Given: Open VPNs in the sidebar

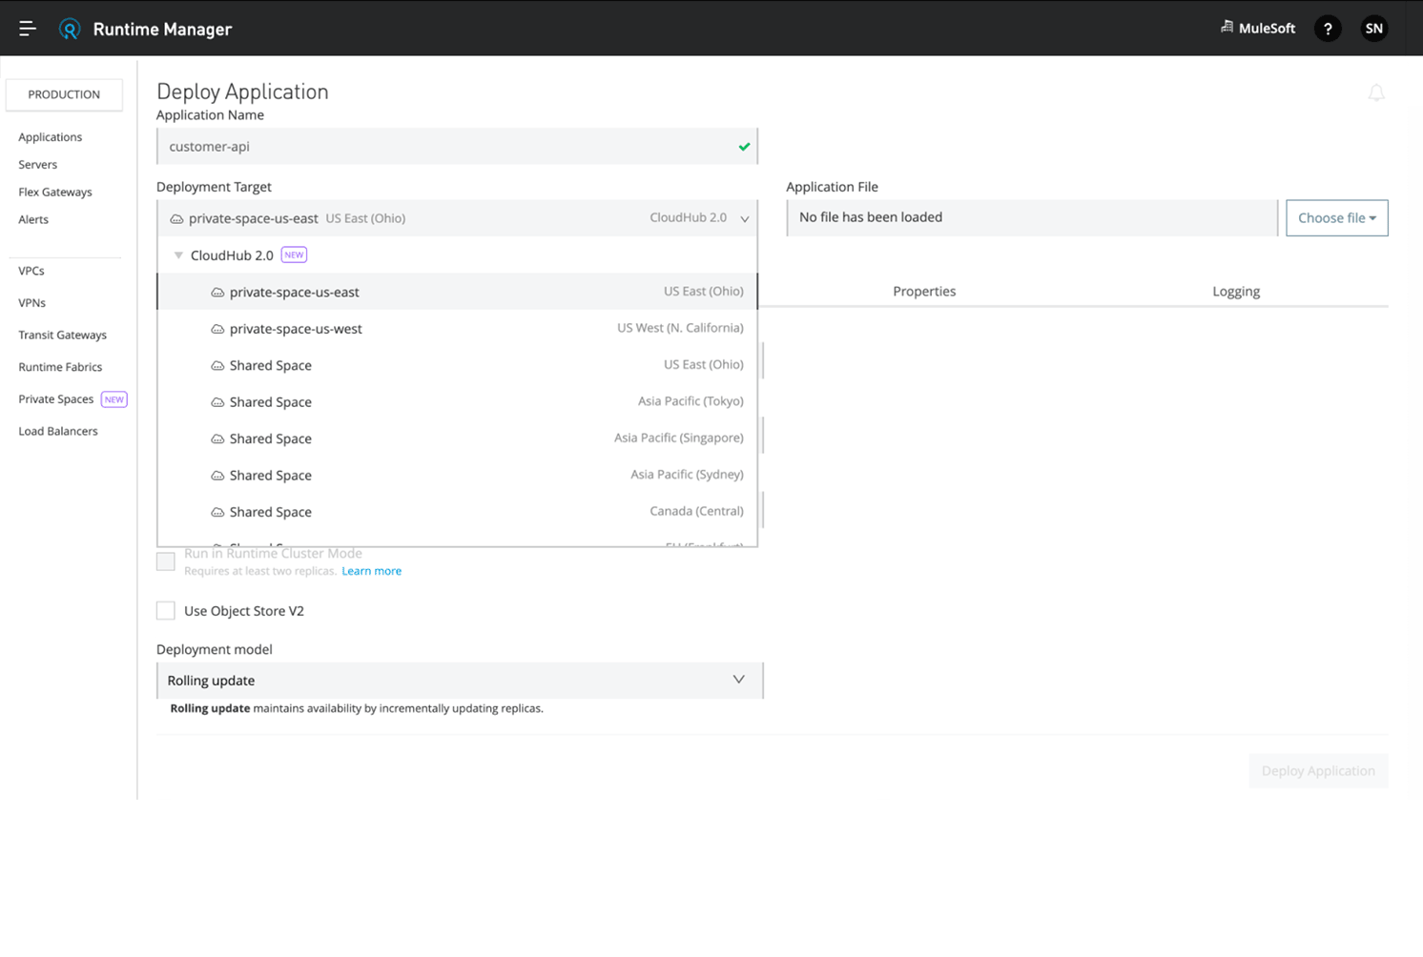Looking at the screenshot, I should tap(31, 303).
